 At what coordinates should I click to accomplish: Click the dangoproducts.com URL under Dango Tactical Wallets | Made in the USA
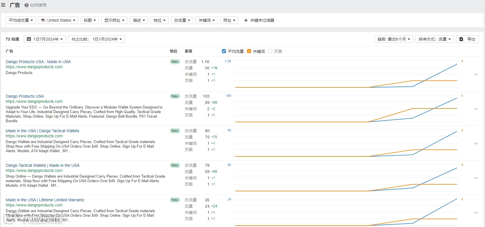click(34, 170)
